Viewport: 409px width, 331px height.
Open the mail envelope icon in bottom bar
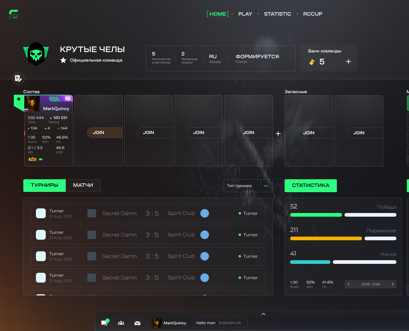pos(138,323)
